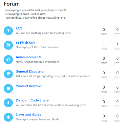Screen dimensions: 123x123
Task: Open the FAQ forum link
Action: (x=19, y=28)
